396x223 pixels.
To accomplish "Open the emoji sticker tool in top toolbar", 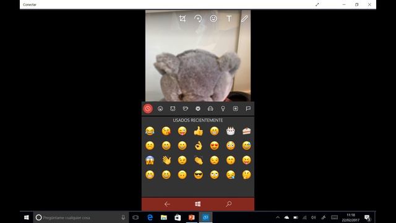I will click(213, 19).
